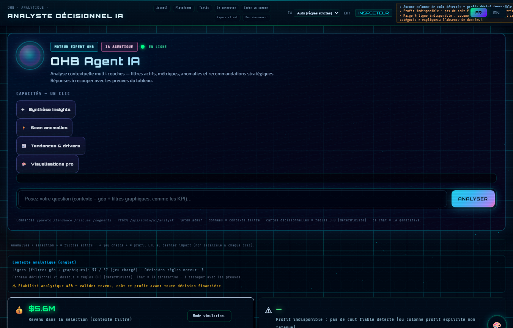513x328 pixels.
Task: Click the ANALYSTE DÉCISIONNEL IA title
Action: pyautogui.click(x=65, y=16)
